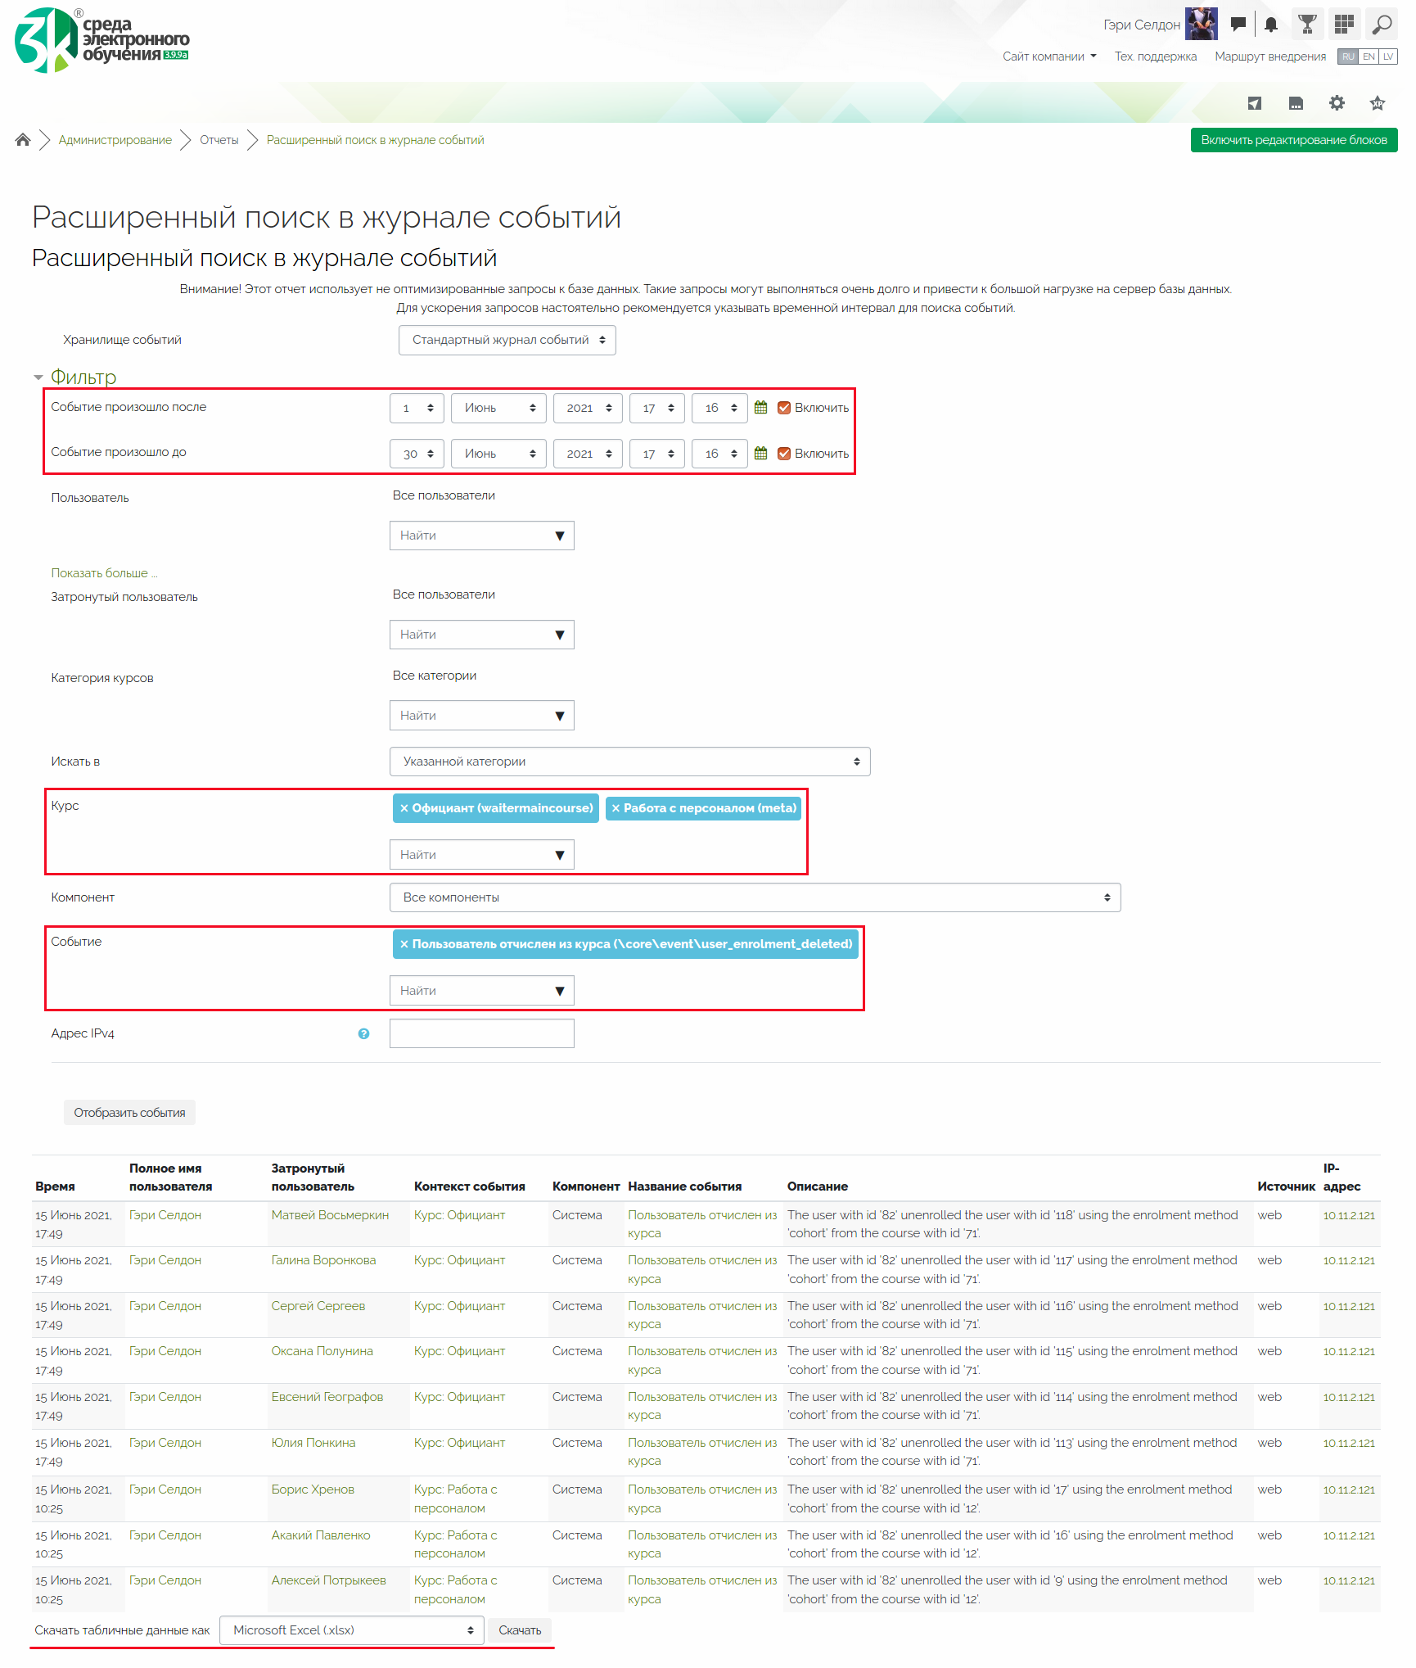Switch language to EN
Viewport: 1416px width, 1668px height.
1369,57
